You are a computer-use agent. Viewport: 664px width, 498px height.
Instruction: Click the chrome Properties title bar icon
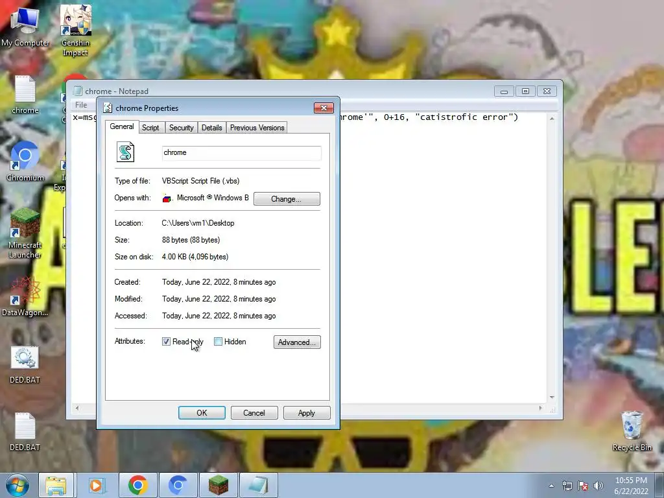108,108
